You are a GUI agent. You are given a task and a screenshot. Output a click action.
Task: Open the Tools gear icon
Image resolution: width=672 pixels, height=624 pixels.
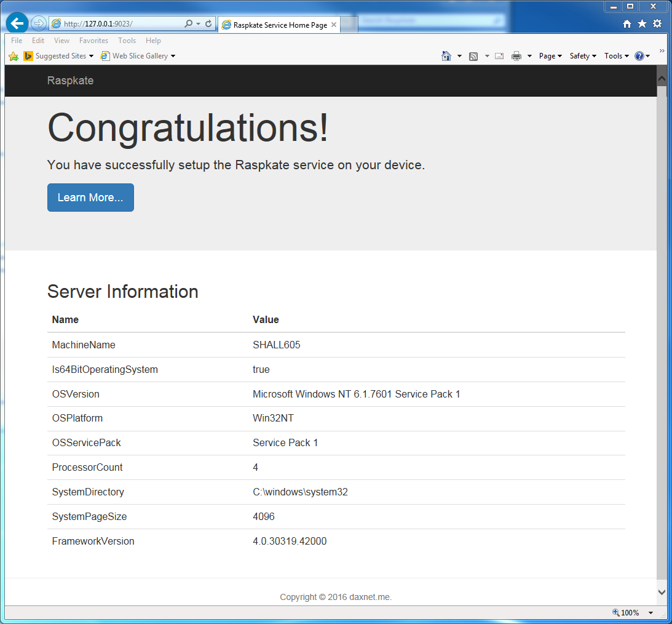tap(657, 23)
